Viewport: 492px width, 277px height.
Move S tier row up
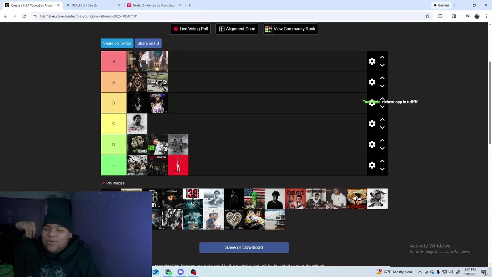(x=382, y=57)
